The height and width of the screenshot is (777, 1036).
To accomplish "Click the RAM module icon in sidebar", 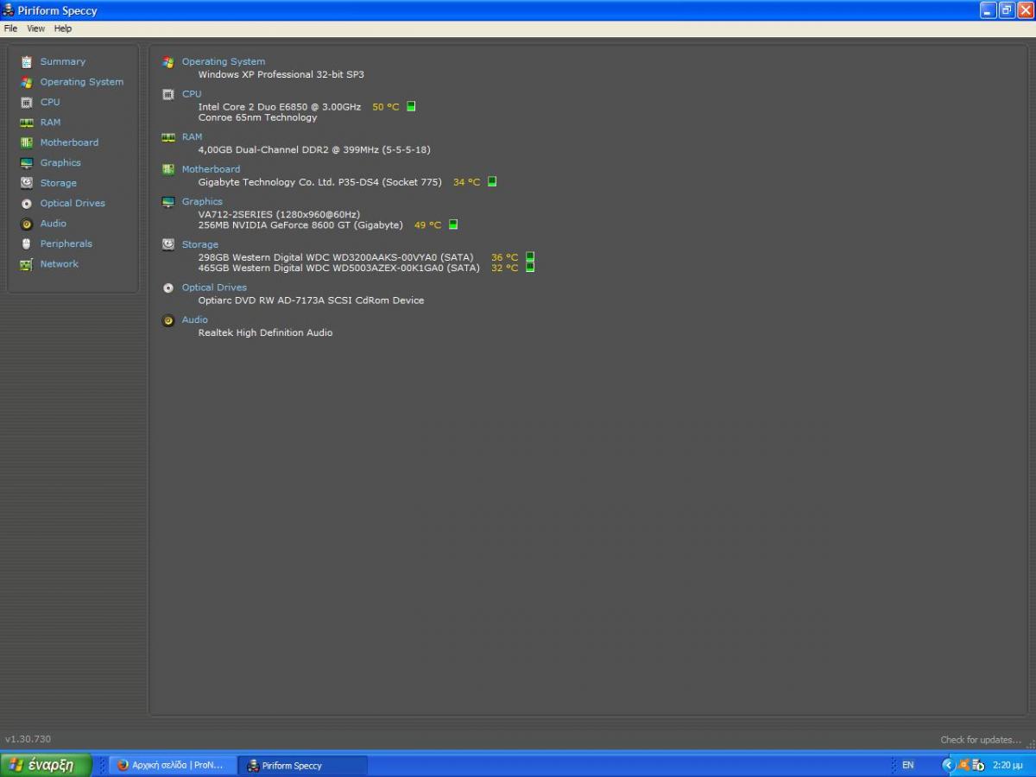I will [27, 123].
